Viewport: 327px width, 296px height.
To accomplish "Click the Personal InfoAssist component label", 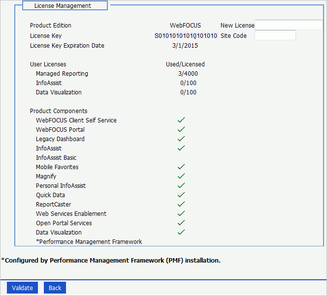I will [x=61, y=186].
